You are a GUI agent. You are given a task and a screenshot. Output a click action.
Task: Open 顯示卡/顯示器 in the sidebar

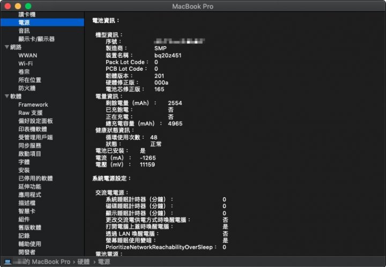36,39
